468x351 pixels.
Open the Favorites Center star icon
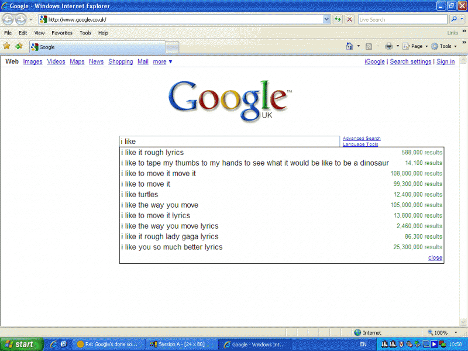point(6,46)
